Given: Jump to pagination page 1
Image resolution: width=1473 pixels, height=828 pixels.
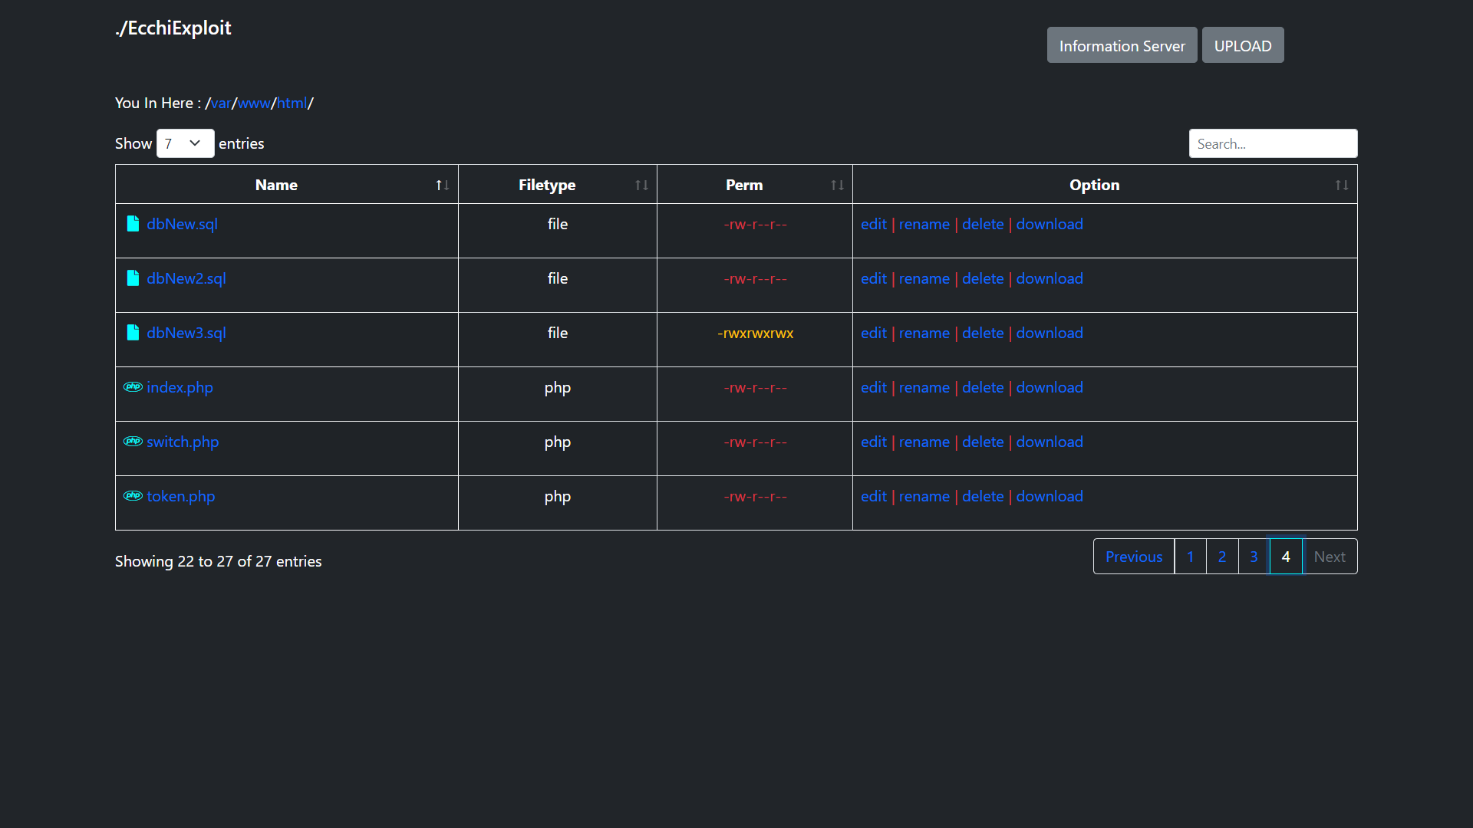Looking at the screenshot, I should [x=1190, y=557].
